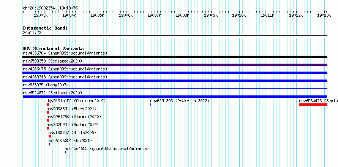This screenshot has height=167, width=338.
Task: Click the 19006k ruler tick label
Action: click(126, 16)
